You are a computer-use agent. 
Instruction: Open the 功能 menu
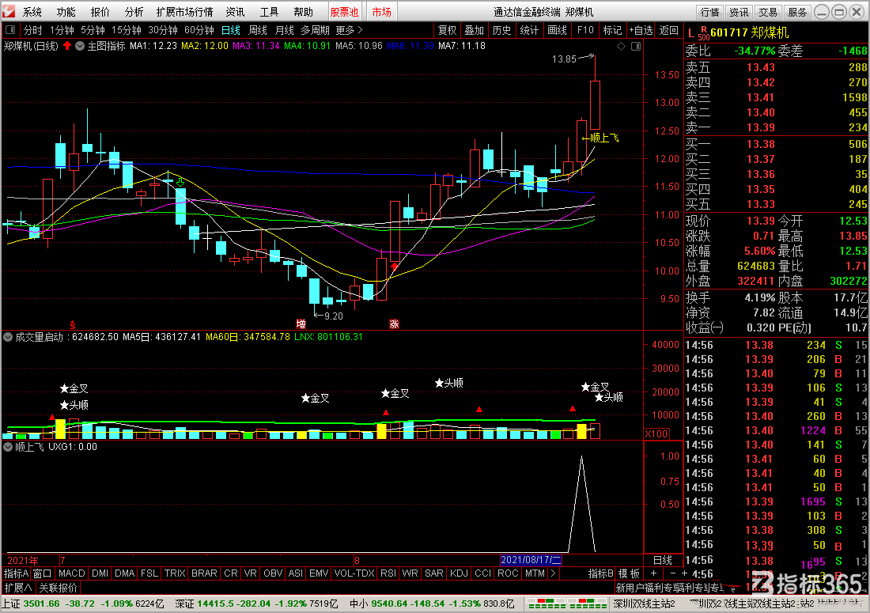[66, 12]
